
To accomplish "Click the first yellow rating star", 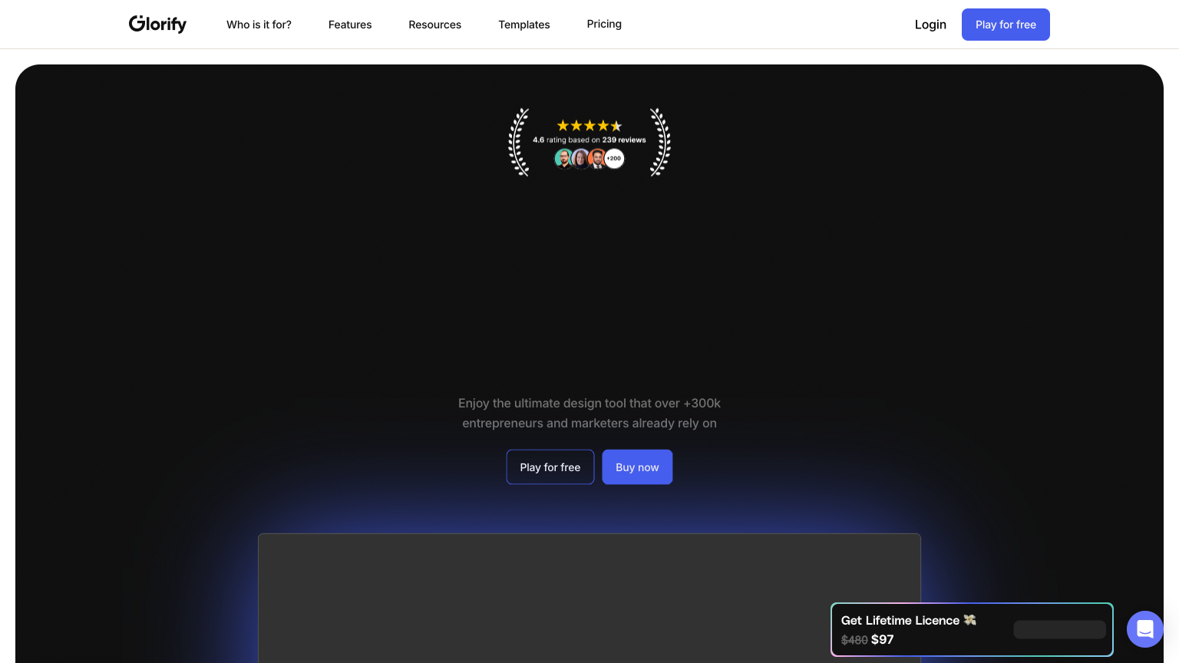I will 563,125.
